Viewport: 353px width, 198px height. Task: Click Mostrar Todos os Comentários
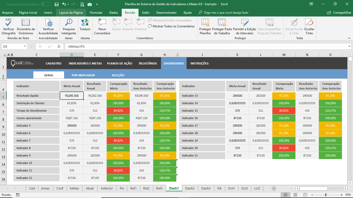pyautogui.click(x=171, y=26)
